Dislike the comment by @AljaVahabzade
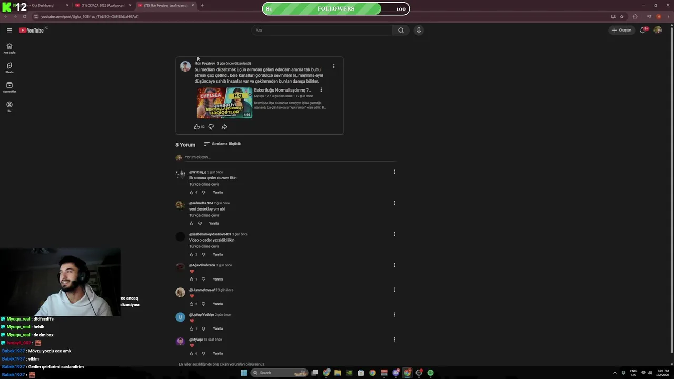674x379 pixels. (x=203, y=279)
